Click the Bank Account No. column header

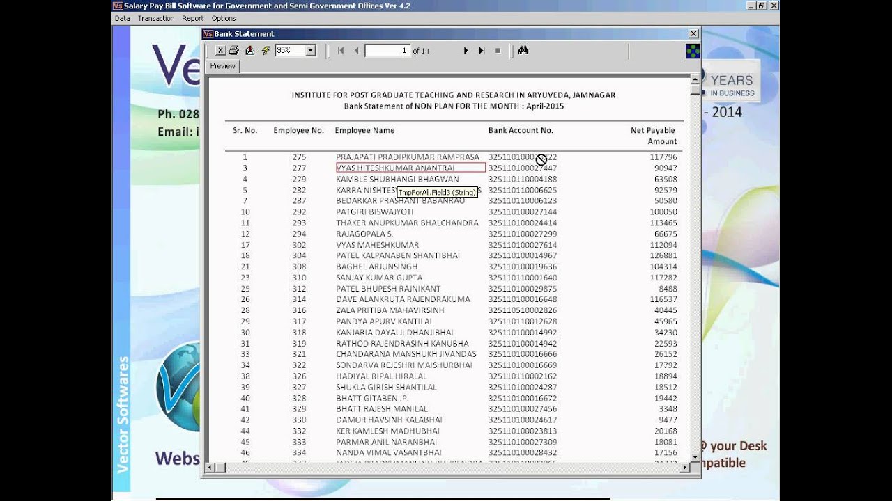521,130
